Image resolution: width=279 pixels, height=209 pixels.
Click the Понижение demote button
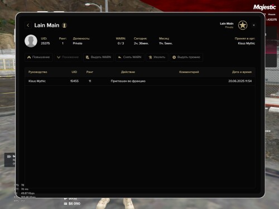coord(68,57)
